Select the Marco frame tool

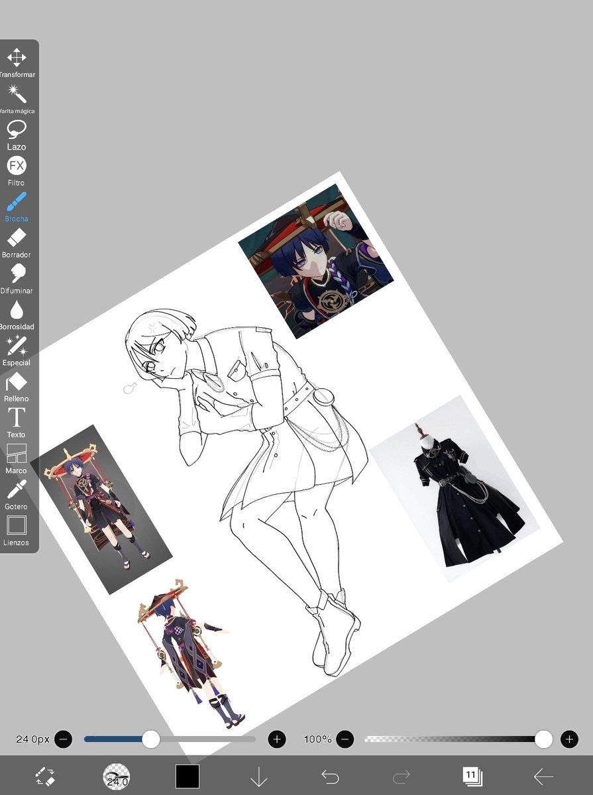click(17, 459)
